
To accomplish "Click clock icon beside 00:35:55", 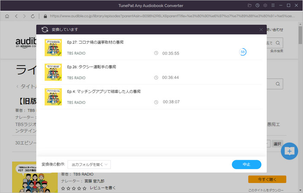I will pyautogui.click(x=156, y=53).
